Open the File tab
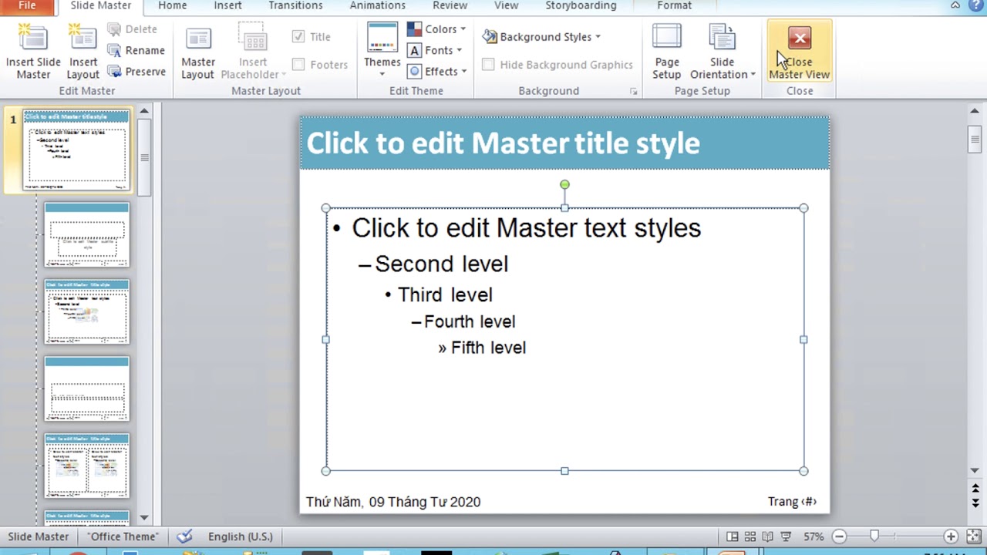Viewport: 987px width, 555px height. pos(27,5)
